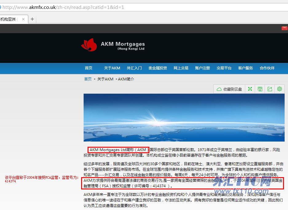
Task: Click the 收藏到云盘 button
Action: pyautogui.click(x=229, y=89)
